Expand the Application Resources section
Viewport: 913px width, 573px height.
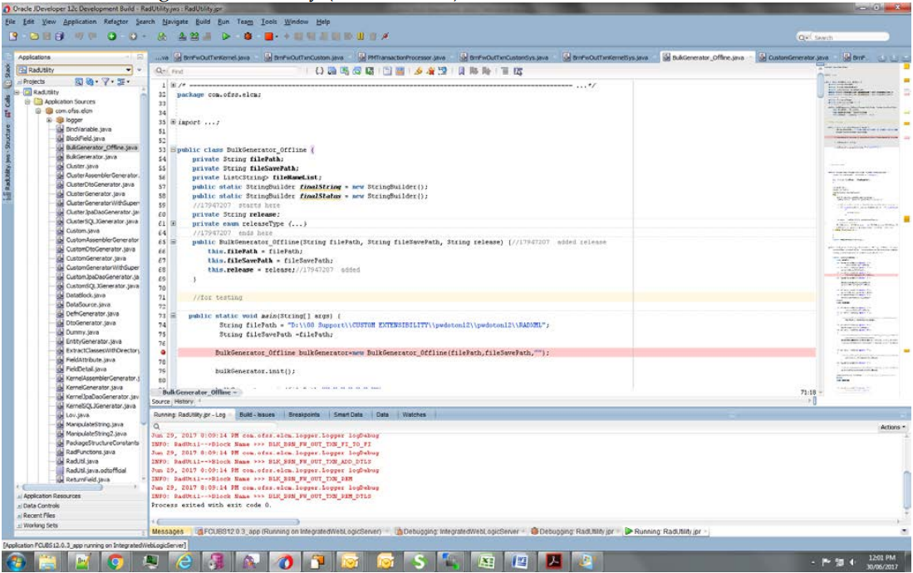tap(52, 496)
